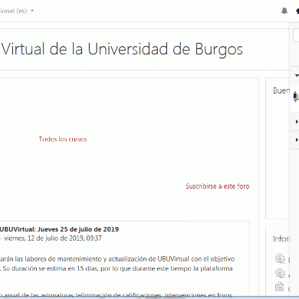Click the first forum chat icon under Infor
The height and width of the screenshot is (299, 299).
point(280,259)
